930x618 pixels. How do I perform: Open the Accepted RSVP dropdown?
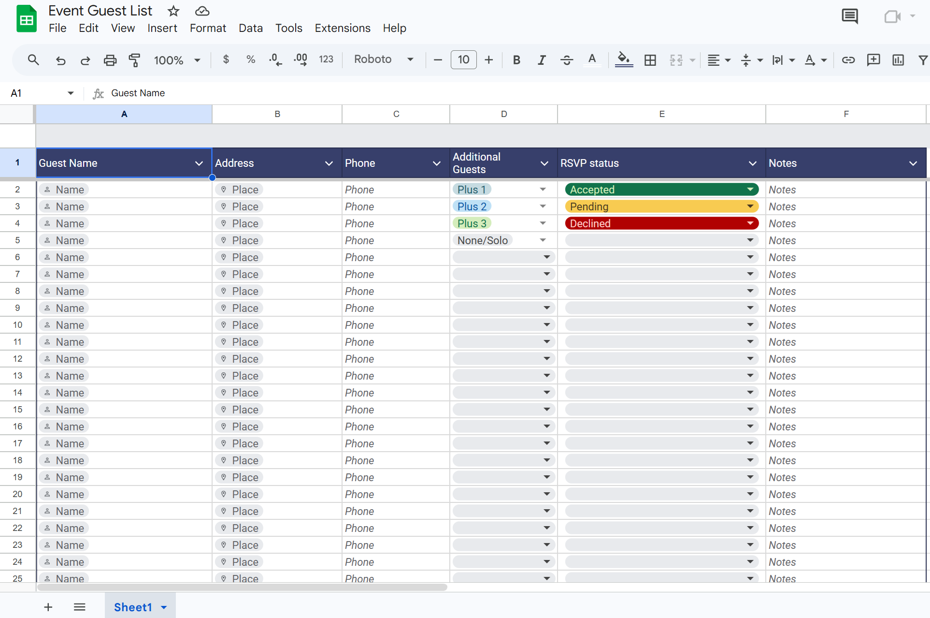coord(750,190)
